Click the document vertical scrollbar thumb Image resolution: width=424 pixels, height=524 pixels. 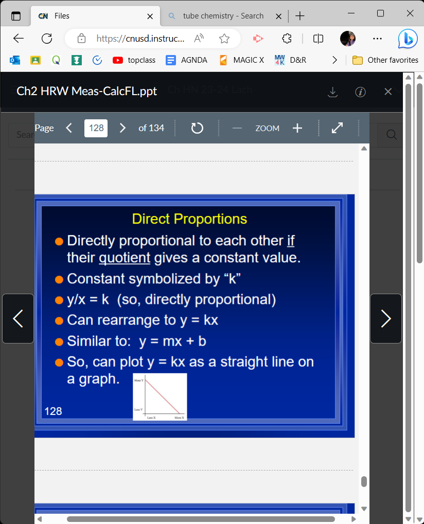click(364, 481)
